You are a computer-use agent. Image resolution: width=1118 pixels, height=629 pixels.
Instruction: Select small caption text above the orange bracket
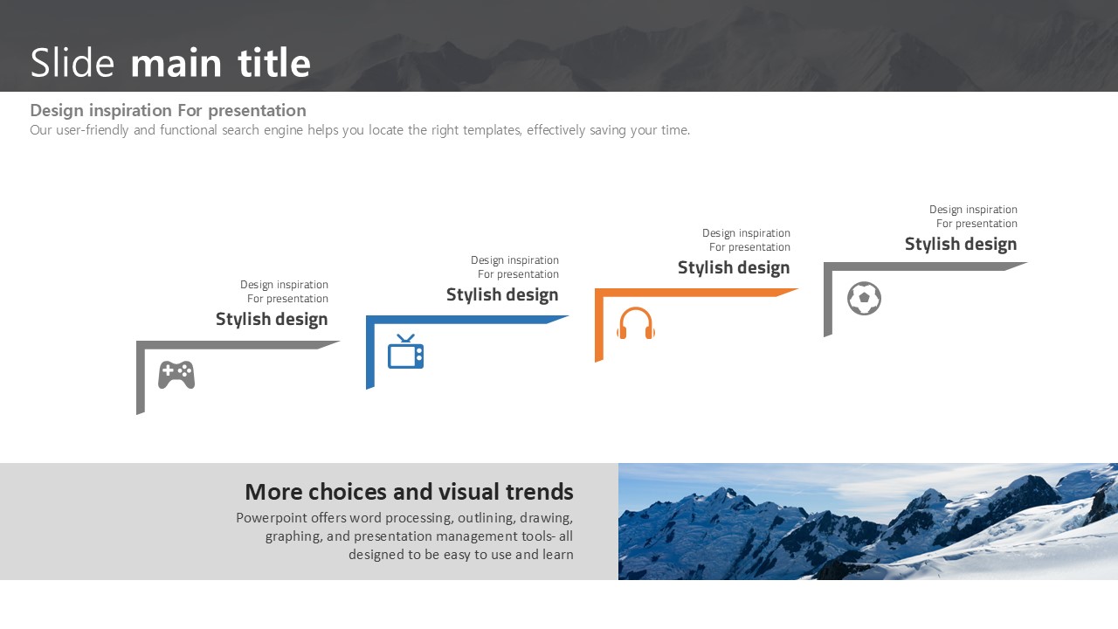746,240
